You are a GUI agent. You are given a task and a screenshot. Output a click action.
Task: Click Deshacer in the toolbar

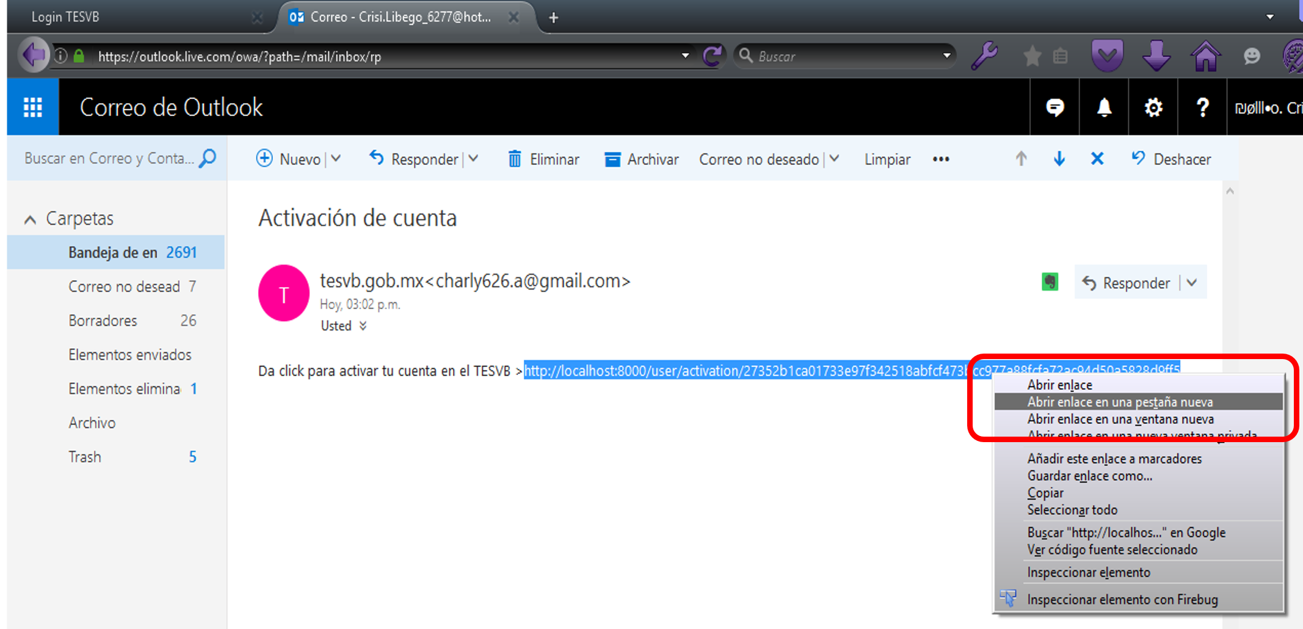[1171, 159]
